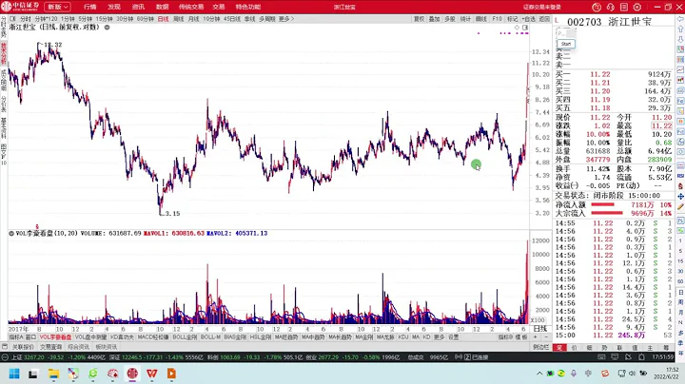Click the 15:00 trade row with 245.8万
Image resolution: width=685 pixels, height=384 pixels.
(x=614, y=336)
